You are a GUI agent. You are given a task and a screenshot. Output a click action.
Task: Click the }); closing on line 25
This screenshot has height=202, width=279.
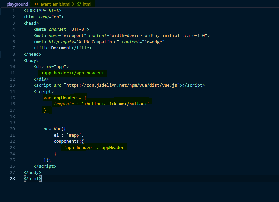47,160
